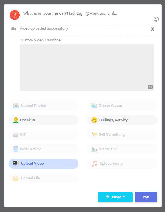The height and width of the screenshot is (212, 165).
Task: Submit with the Post button
Action: click(x=146, y=197)
